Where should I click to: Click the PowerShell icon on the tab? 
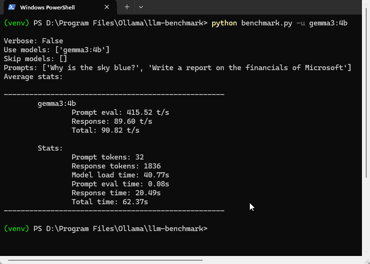[12, 8]
